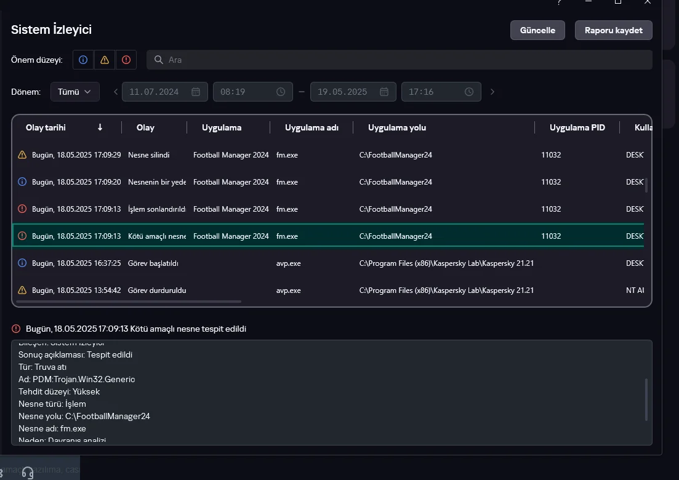Screen dimensions: 679x480
Task: Go to the next period arrow
Action: click(x=492, y=92)
